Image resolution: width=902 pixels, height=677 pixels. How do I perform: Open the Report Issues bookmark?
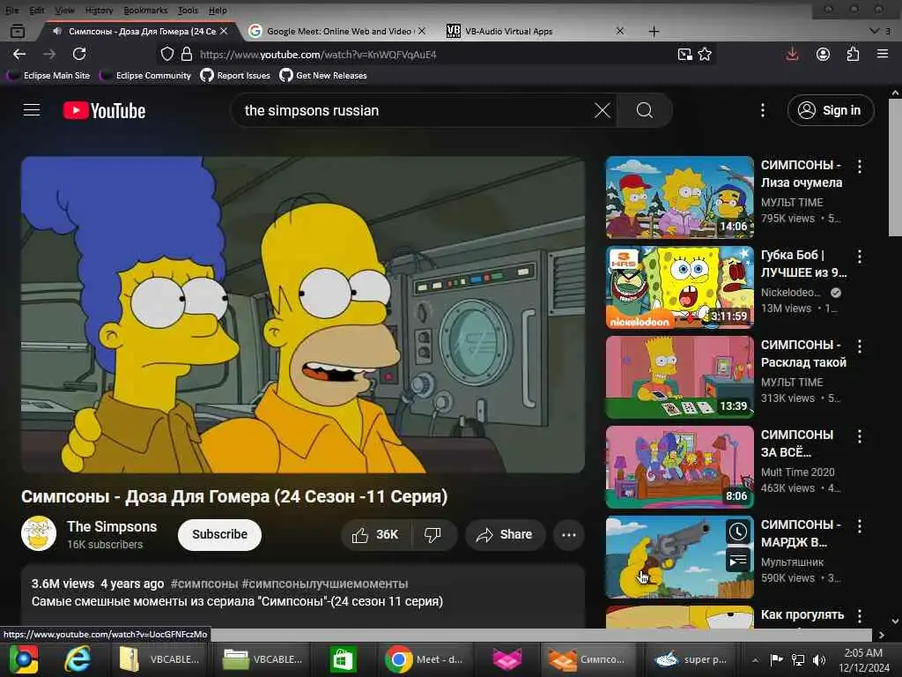tap(235, 76)
